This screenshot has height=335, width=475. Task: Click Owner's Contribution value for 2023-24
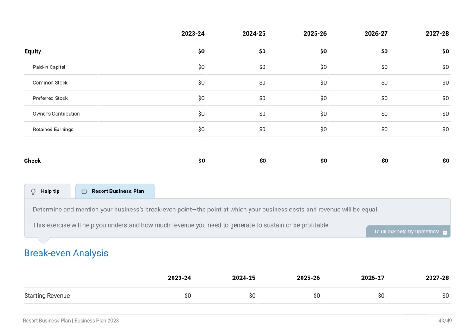point(201,114)
